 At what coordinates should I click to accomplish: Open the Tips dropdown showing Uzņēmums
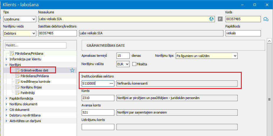[x=19, y=19]
